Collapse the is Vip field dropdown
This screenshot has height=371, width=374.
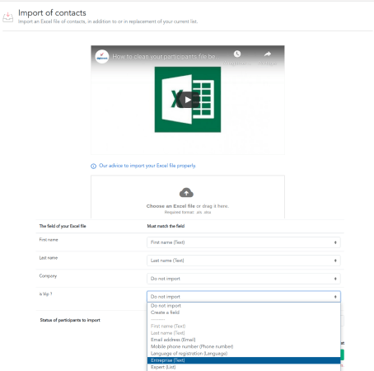[244, 297]
